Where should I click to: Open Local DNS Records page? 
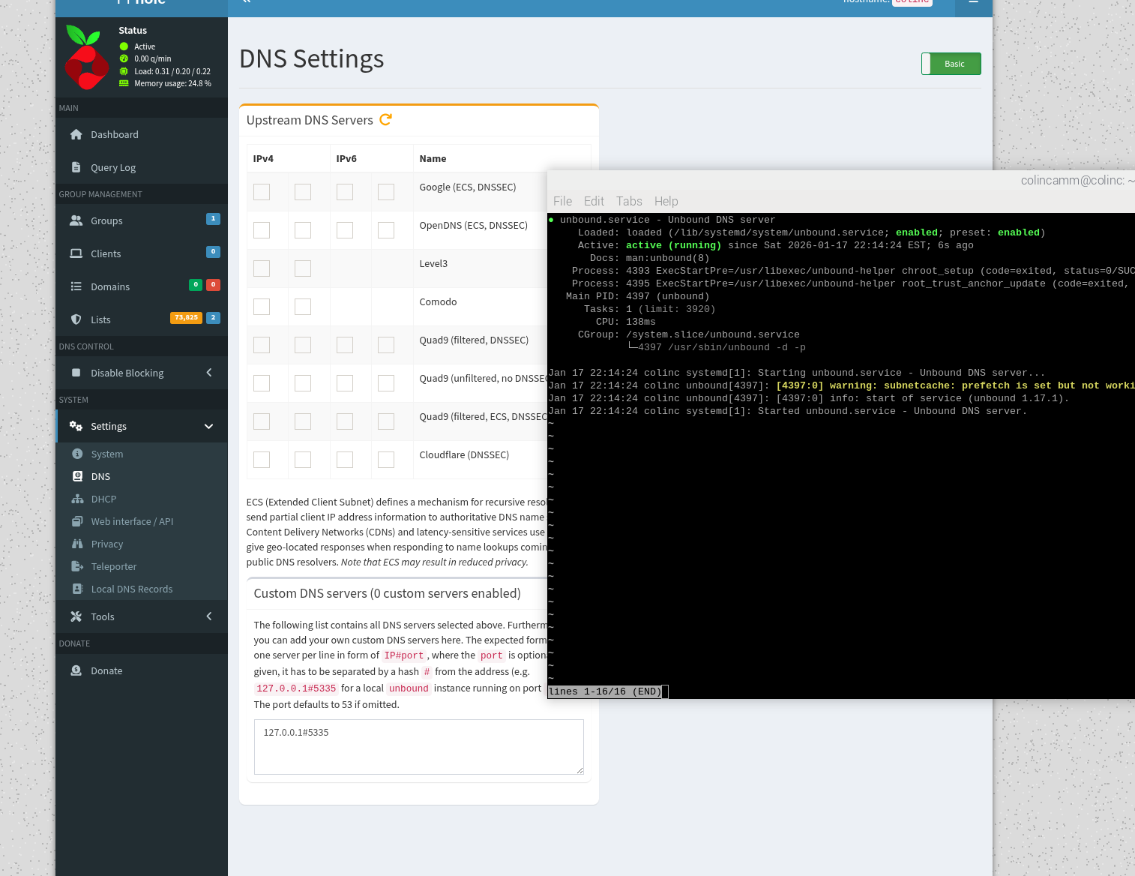[132, 589]
